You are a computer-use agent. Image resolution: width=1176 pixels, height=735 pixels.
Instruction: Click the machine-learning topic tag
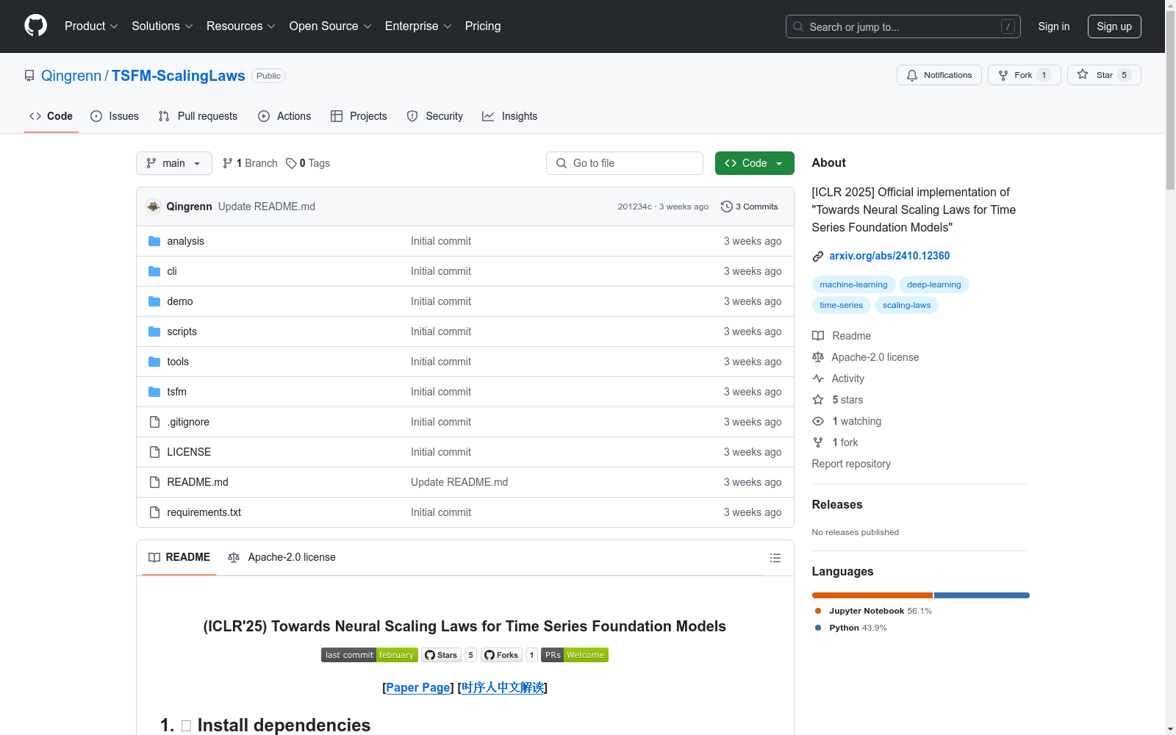coord(853,284)
